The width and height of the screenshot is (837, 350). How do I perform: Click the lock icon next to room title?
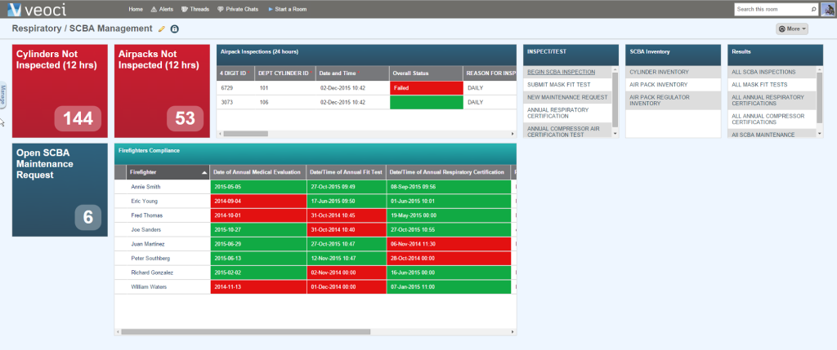tap(174, 29)
